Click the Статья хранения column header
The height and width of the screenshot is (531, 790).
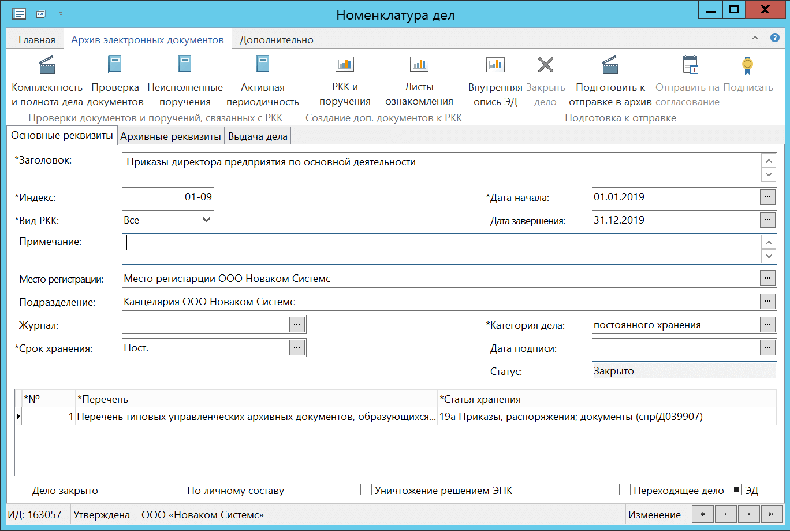point(607,399)
